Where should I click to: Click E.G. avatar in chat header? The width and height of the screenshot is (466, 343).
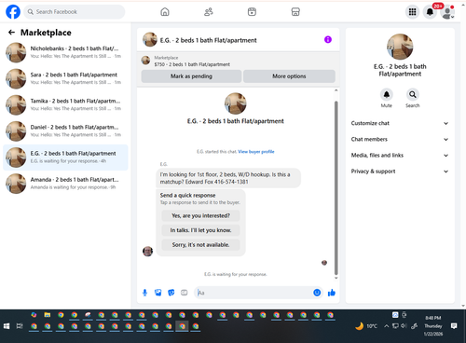(150, 39)
